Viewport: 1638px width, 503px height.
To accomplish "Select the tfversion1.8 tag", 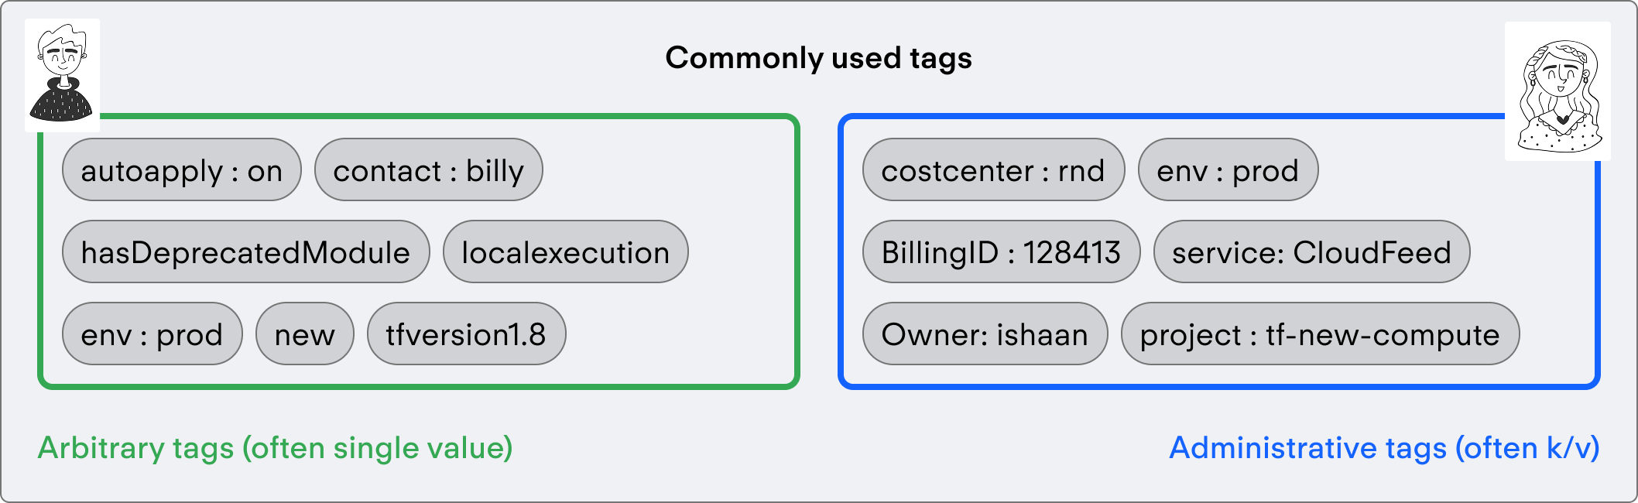I will pos(466,334).
